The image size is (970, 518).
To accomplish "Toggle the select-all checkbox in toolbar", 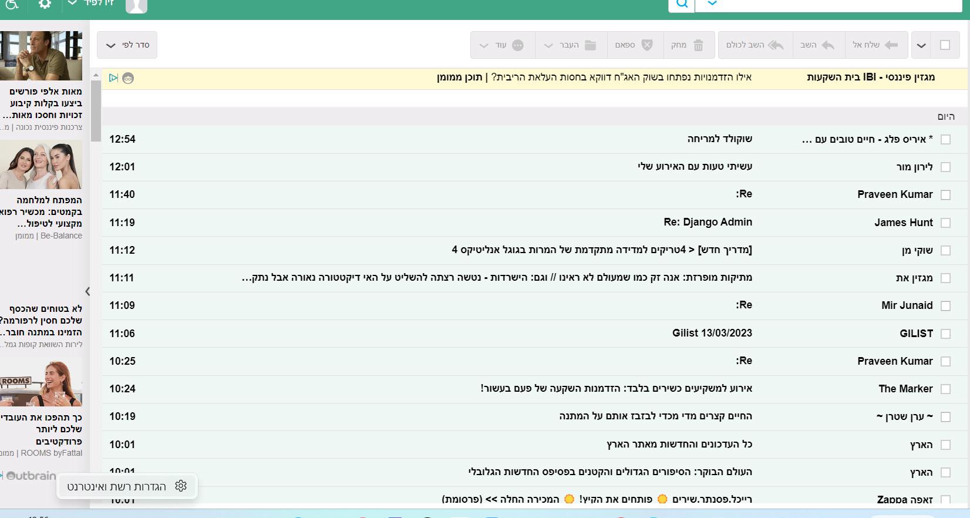I will point(945,45).
